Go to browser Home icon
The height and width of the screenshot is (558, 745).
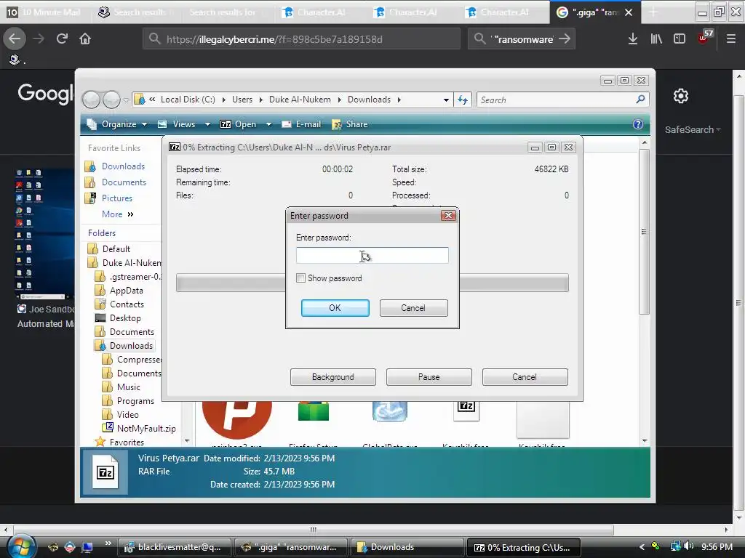click(x=85, y=39)
